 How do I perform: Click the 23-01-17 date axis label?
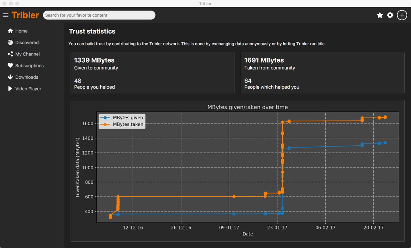tap(277, 227)
